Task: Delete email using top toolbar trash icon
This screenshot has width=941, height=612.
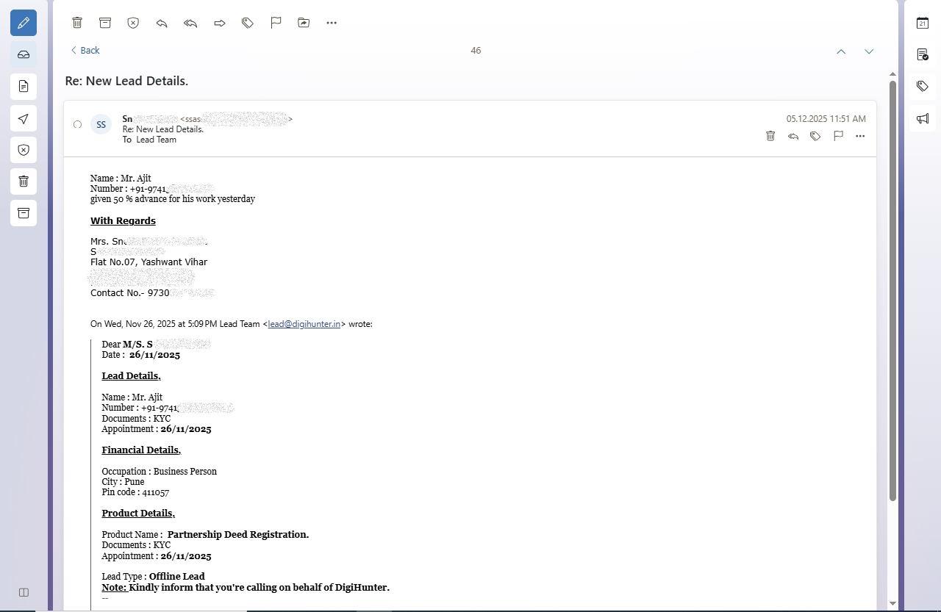Action: pos(77,23)
